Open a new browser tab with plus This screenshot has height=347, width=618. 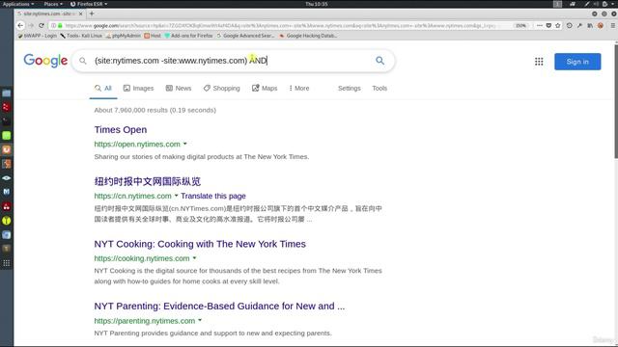92,13
